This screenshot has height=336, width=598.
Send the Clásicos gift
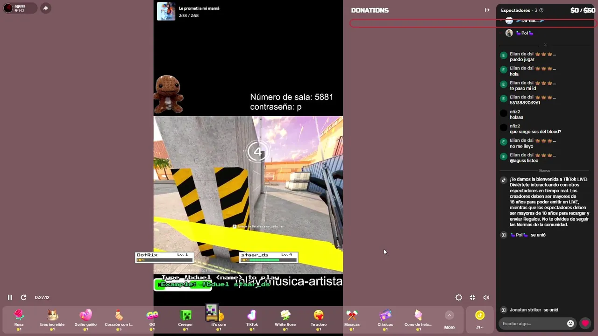coord(385,320)
